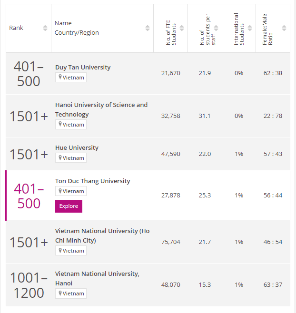The height and width of the screenshot is (313, 296).
Task: Open Ton Duc Thang University link
Action: pyautogui.click(x=92, y=181)
